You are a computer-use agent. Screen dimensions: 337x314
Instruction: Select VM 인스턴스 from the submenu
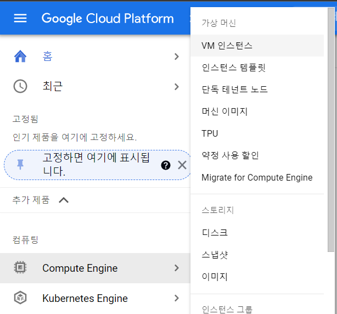pyautogui.click(x=257, y=46)
